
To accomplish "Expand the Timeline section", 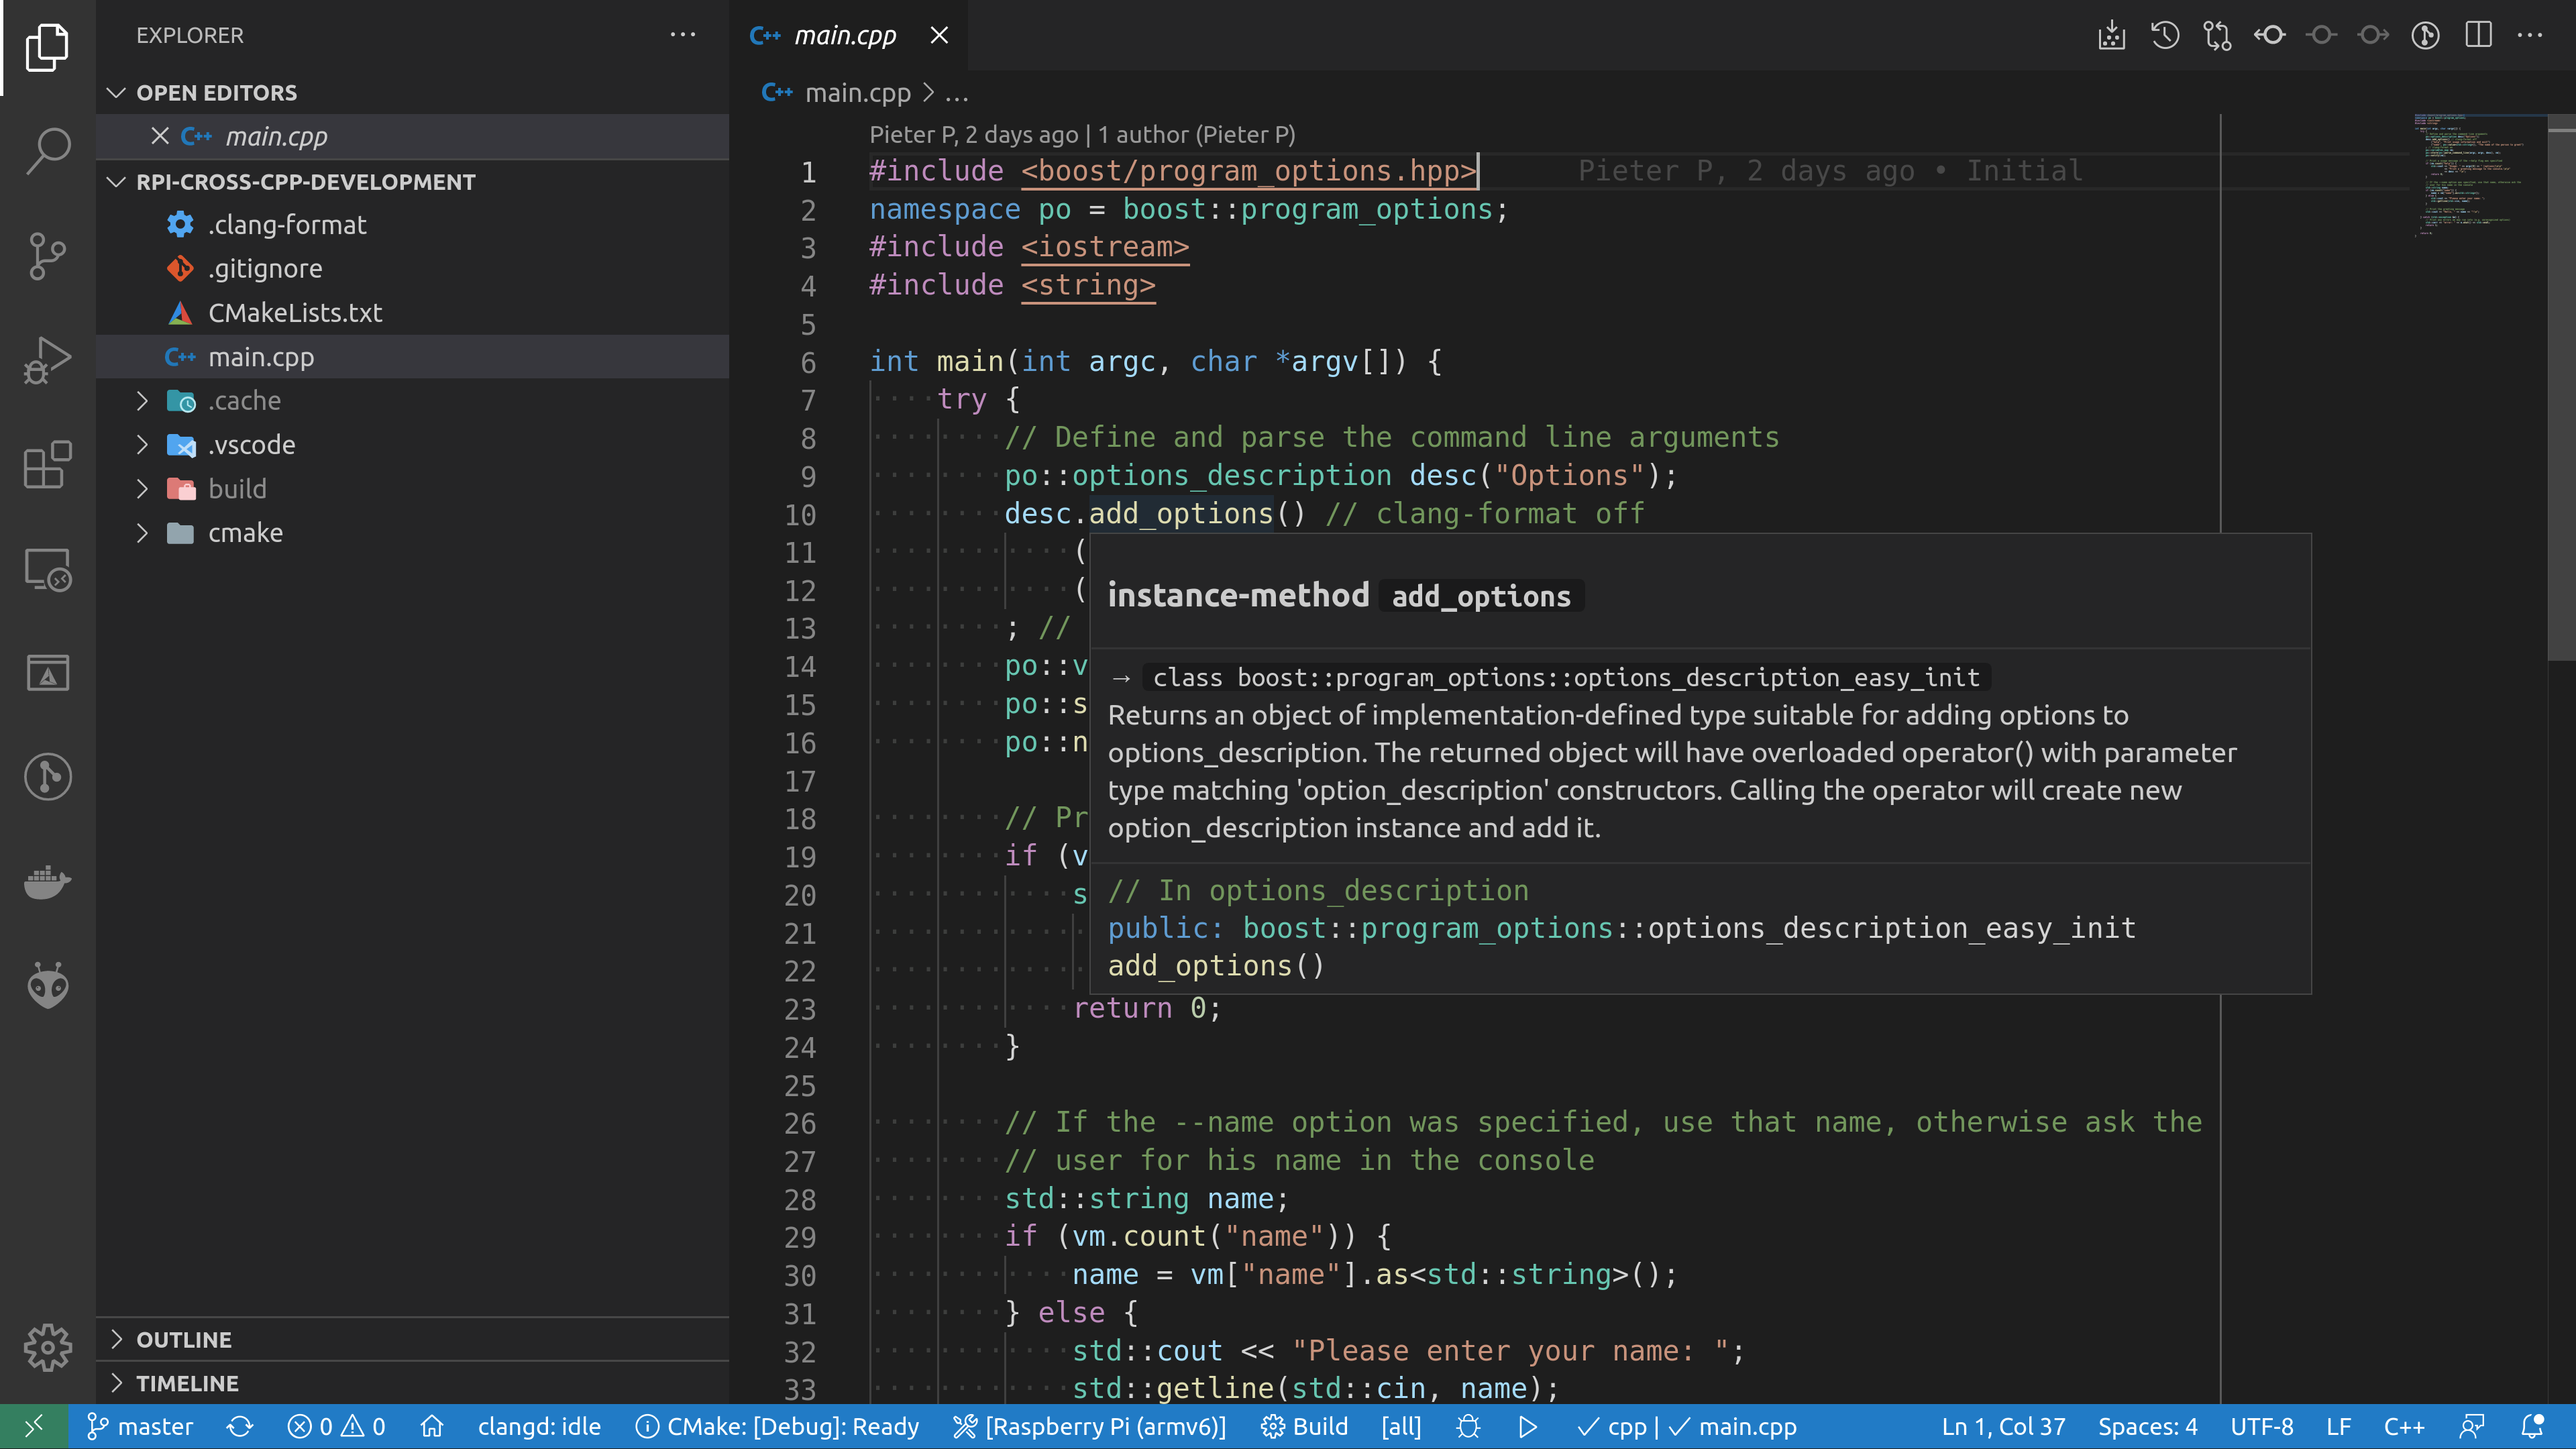I will [x=412, y=1383].
